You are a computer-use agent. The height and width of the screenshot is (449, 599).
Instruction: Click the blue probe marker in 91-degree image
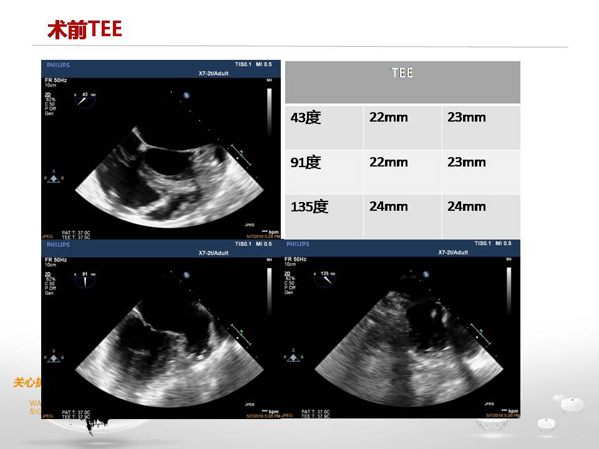[x=187, y=275]
